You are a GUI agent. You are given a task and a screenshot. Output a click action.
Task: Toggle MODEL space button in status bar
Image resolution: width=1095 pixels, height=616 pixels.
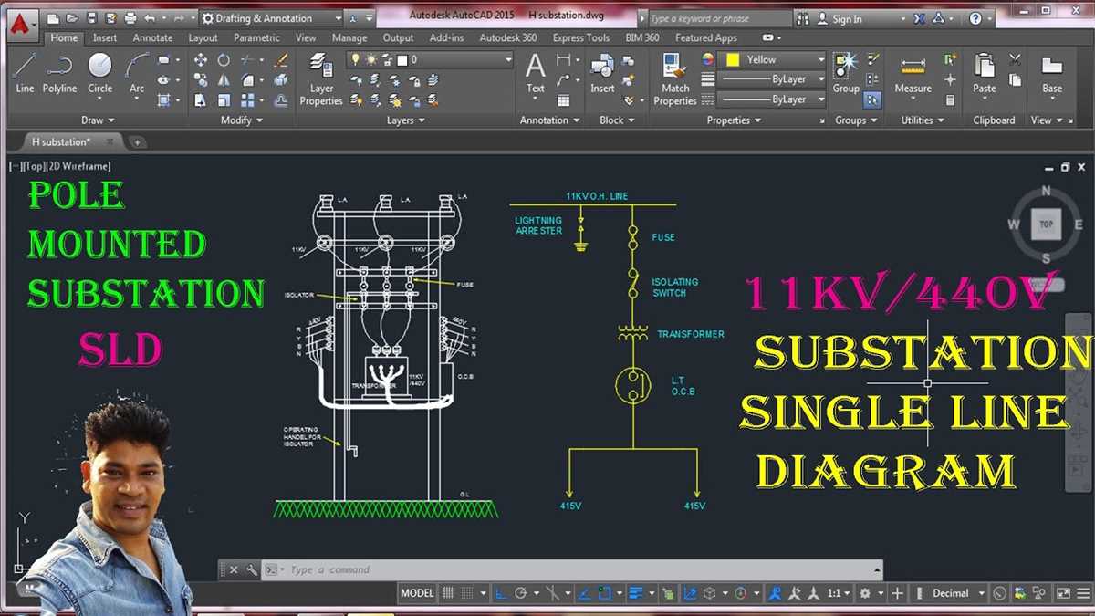click(x=417, y=593)
